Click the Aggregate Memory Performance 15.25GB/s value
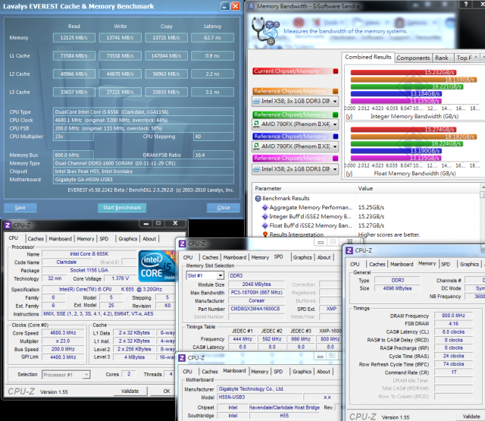 point(371,207)
